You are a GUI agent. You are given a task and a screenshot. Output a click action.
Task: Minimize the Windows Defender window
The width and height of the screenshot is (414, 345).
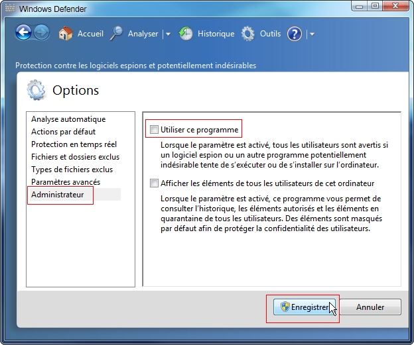pyautogui.click(x=360, y=6)
